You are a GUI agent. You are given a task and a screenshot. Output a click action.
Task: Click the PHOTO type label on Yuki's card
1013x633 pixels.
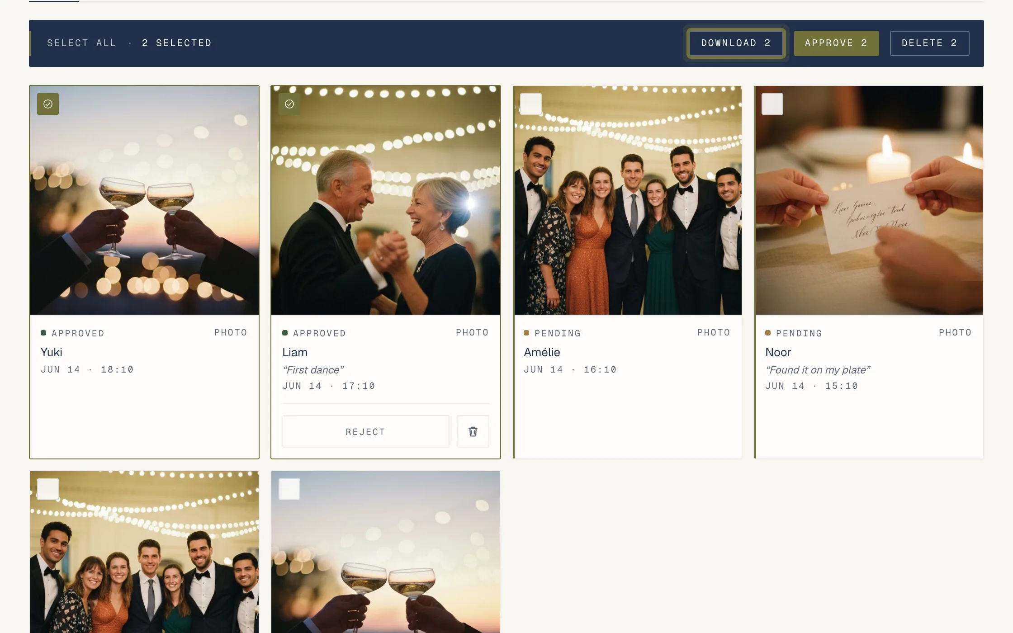(231, 332)
